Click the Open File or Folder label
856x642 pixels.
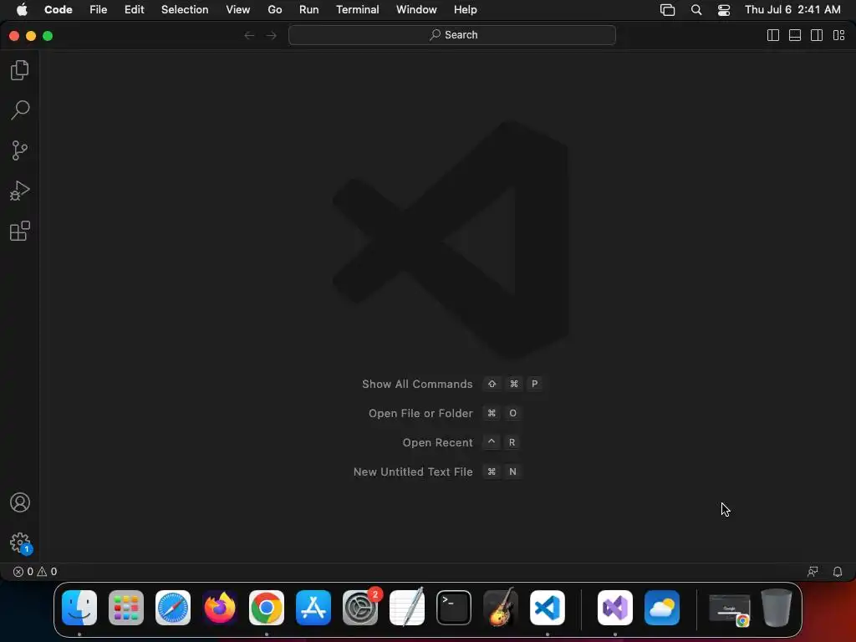tap(420, 413)
